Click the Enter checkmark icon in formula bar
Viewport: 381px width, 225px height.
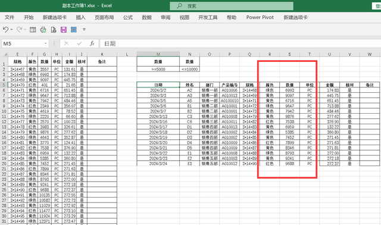click(x=79, y=43)
